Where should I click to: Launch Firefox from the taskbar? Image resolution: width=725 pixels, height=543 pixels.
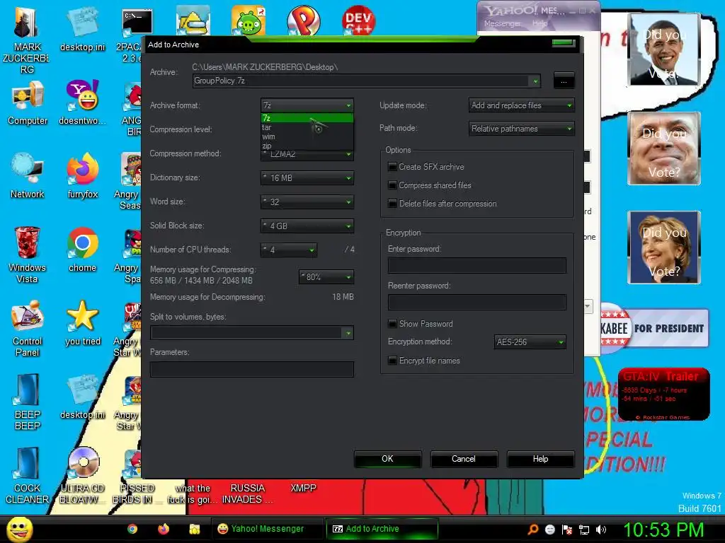coord(164,529)
